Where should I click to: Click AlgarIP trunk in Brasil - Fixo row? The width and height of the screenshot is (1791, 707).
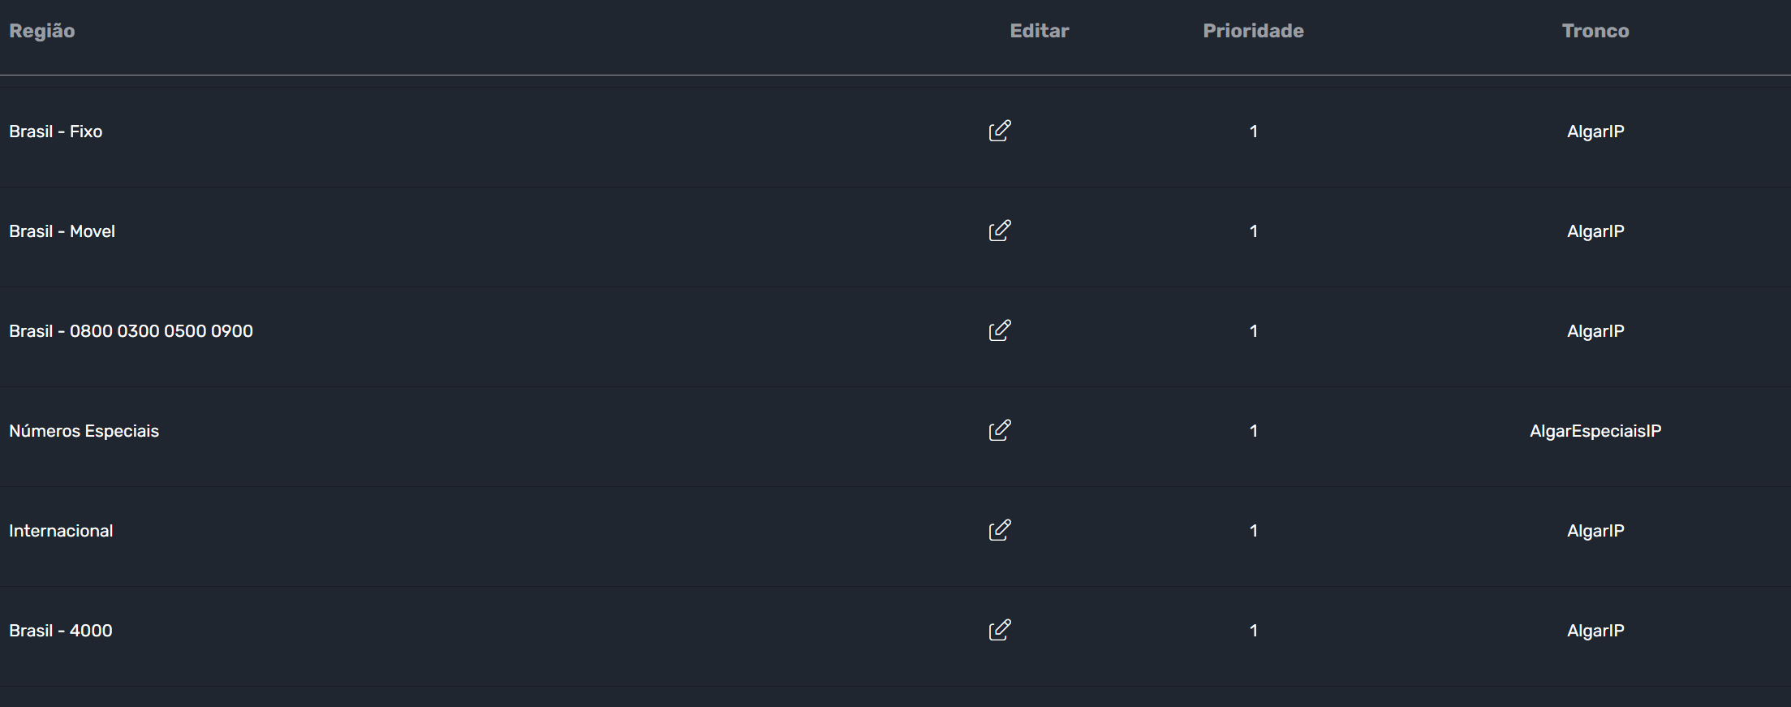pos(1595,131)
